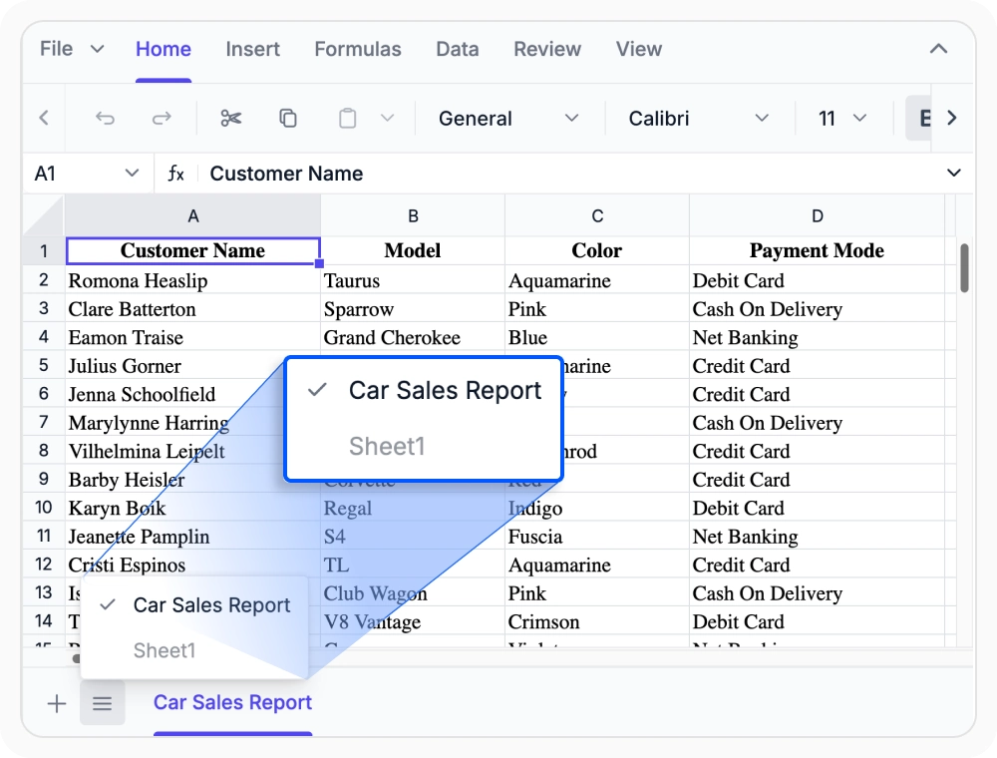The width and height of the screenshot is (997, 758).
Task: Click the Copy icon in toolbar
Action: [288, 119]
